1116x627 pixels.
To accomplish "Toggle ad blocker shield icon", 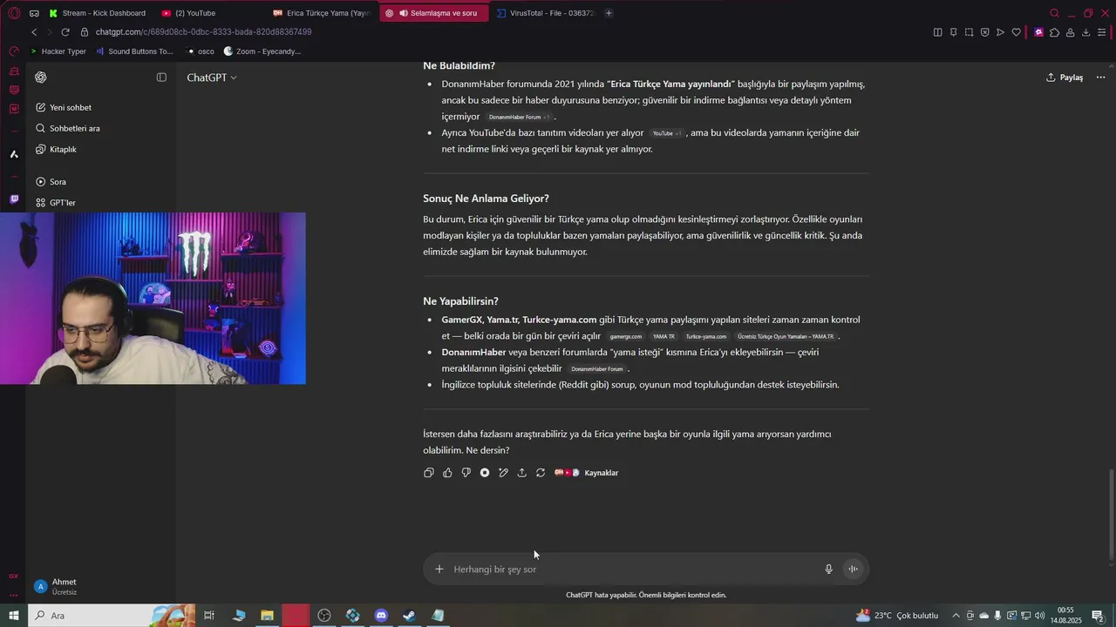I will pos(984,32).
